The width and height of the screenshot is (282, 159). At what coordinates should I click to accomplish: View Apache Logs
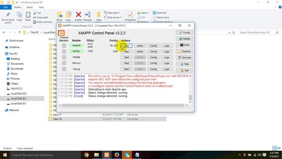(167, 46)
